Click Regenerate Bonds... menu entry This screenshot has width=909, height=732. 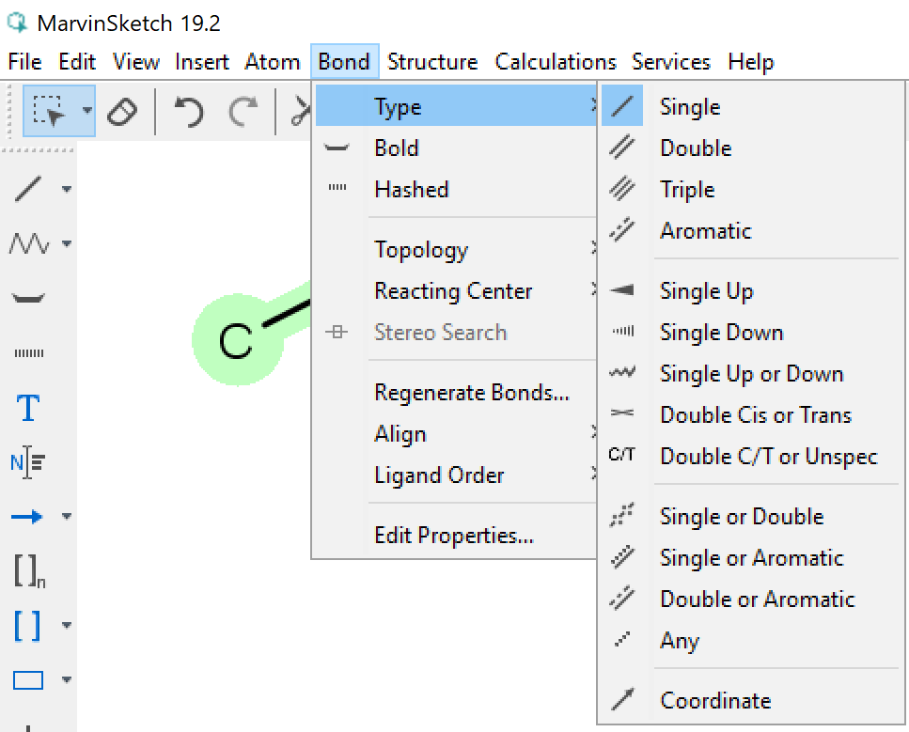471,393
